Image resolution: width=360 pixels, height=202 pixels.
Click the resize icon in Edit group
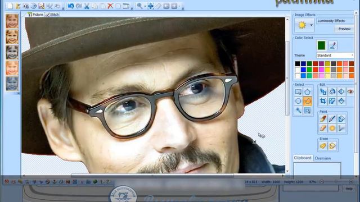point(323,92)
